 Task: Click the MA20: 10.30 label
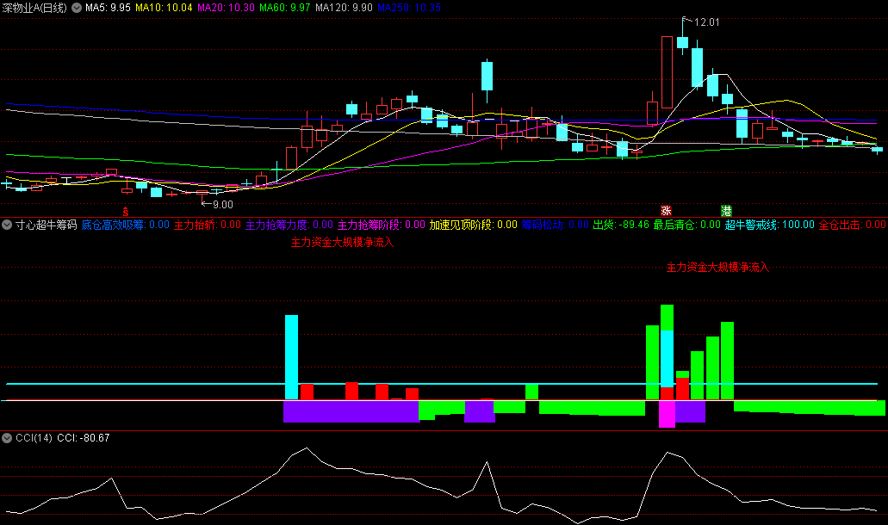tap(226, 8)
